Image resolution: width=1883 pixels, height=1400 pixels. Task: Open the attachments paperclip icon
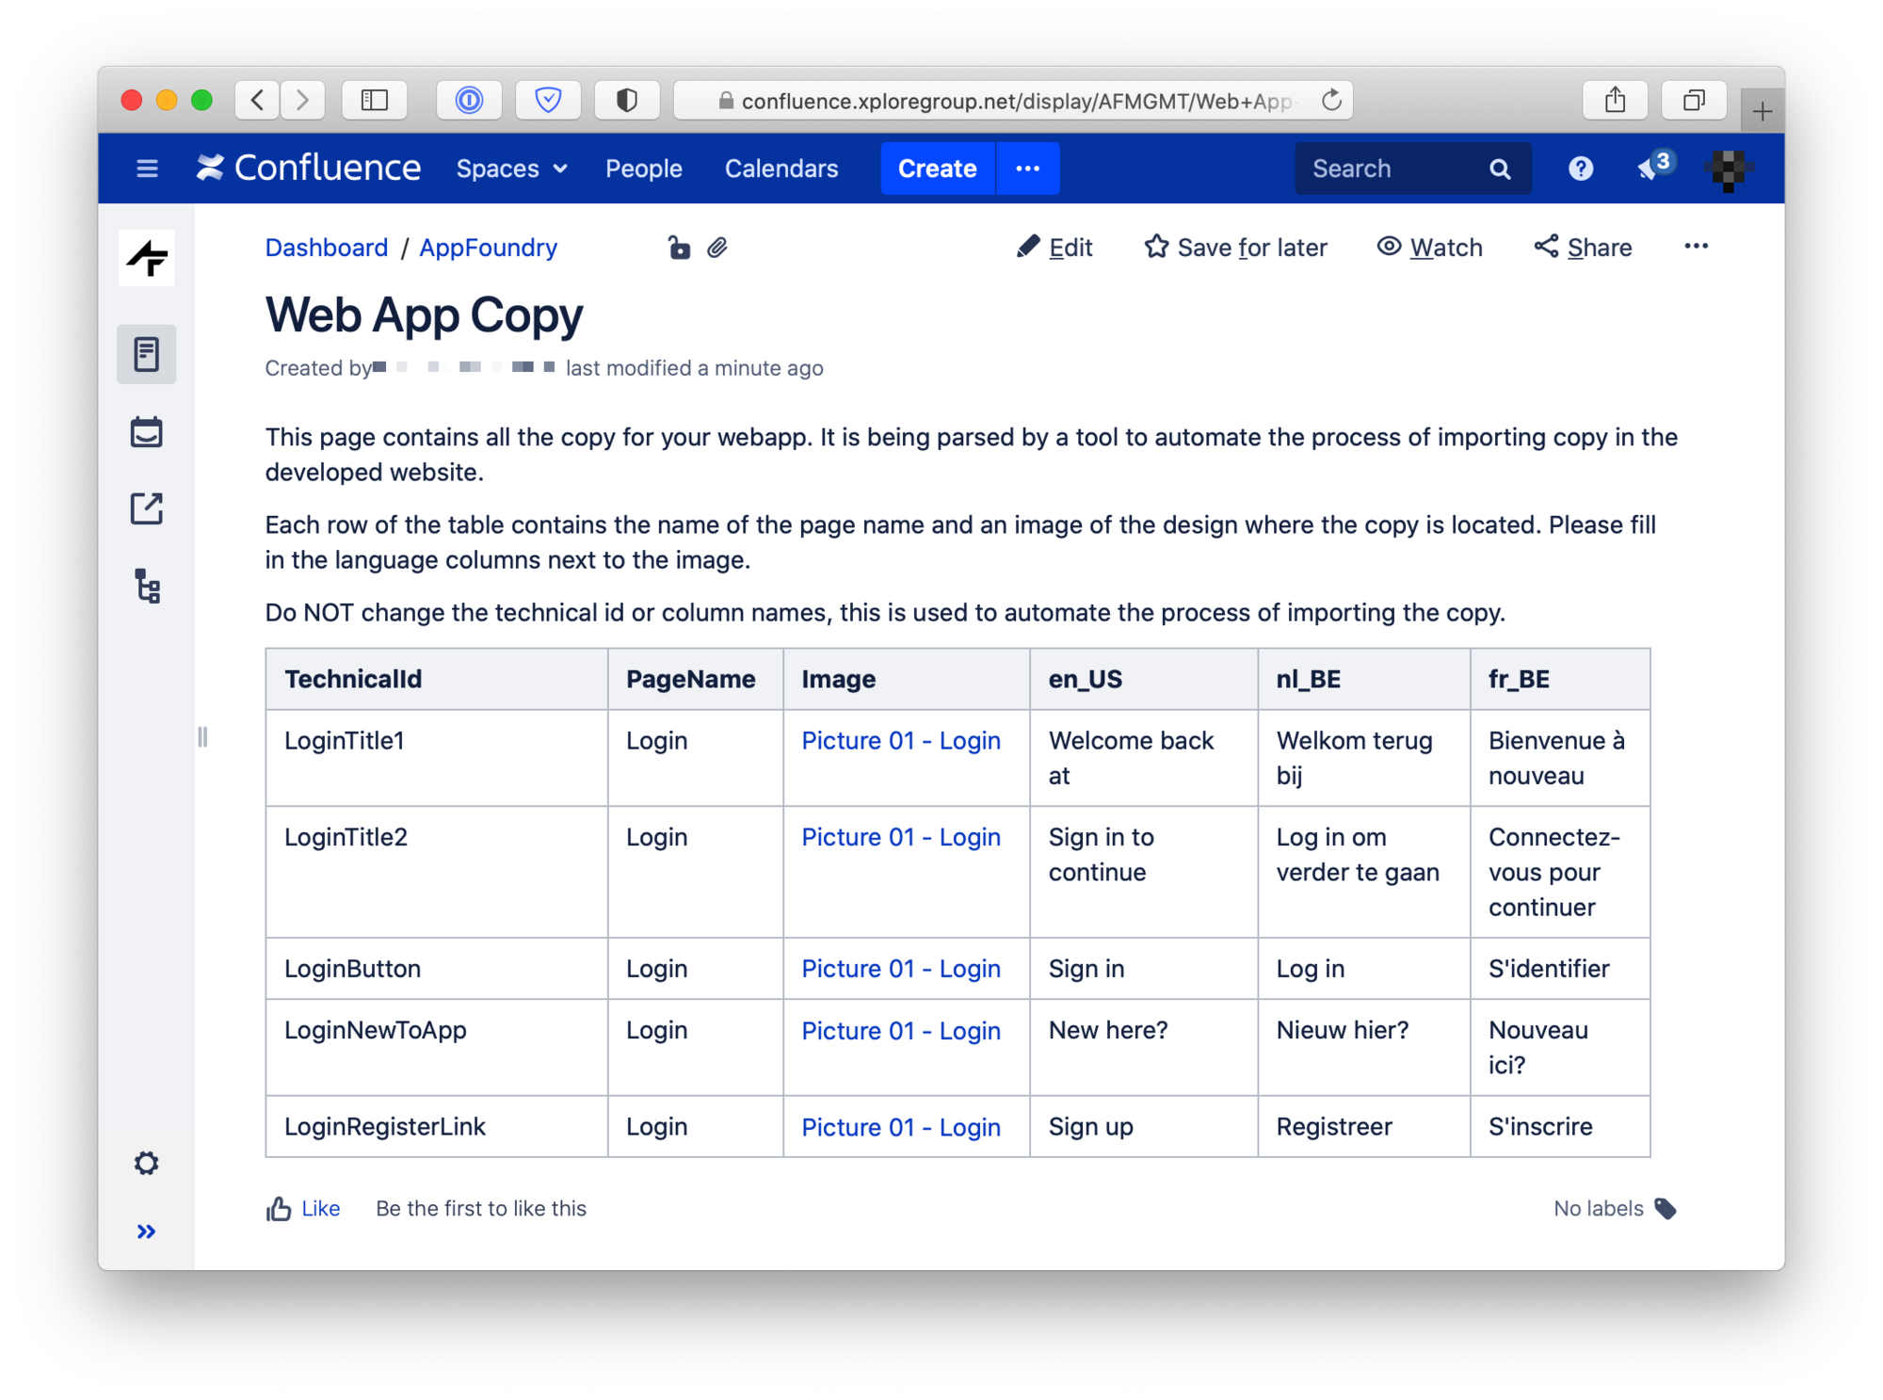[717, 248]
